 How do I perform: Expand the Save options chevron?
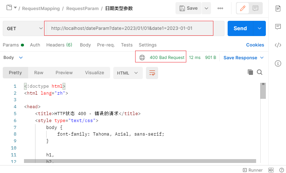[206, 8]
